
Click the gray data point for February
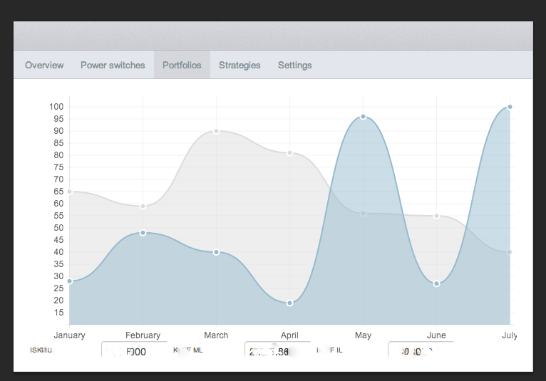[143, 207]
